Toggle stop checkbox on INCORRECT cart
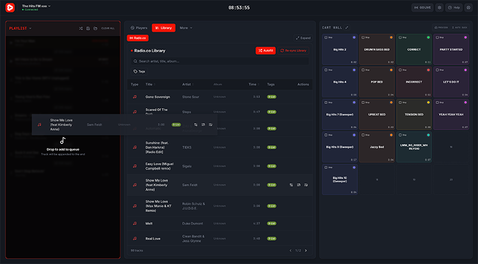The height and width of the screenshot is (264, 478). click(x=400, y=70)
